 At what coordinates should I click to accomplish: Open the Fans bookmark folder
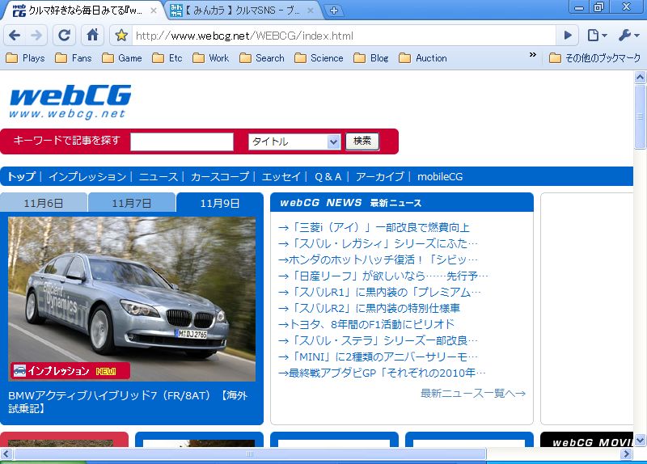[x=74, y=58]
